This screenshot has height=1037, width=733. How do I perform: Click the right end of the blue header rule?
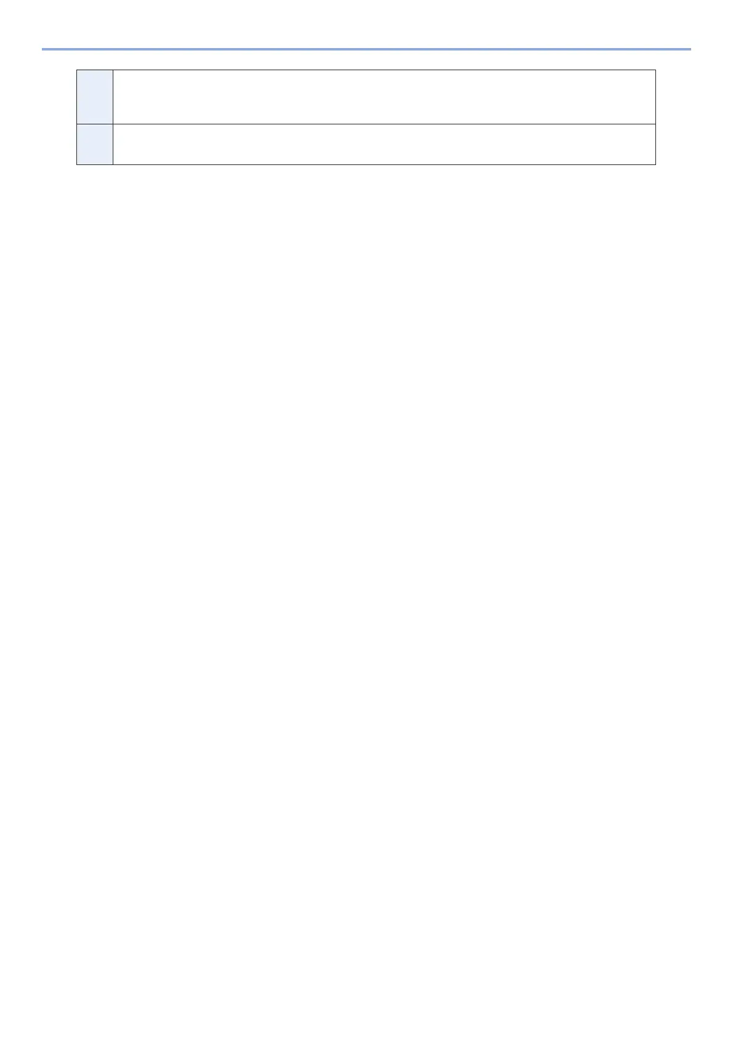click(688, 49)
